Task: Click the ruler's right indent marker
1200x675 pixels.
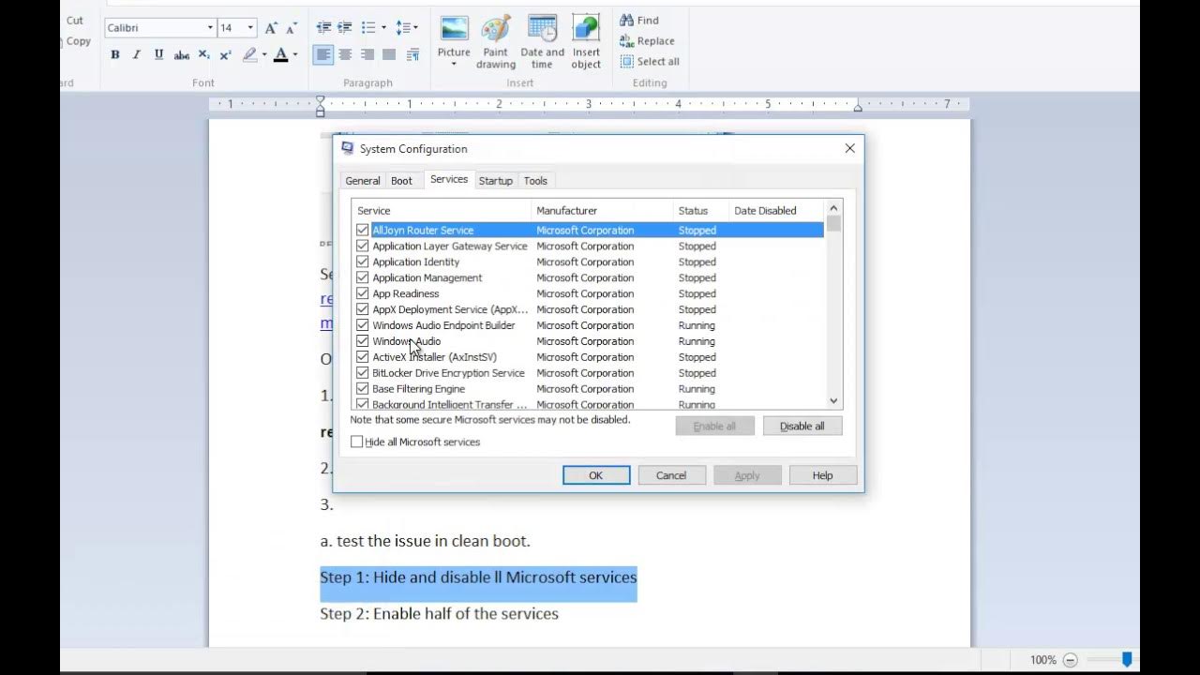Action: click(x=858, y=108)
